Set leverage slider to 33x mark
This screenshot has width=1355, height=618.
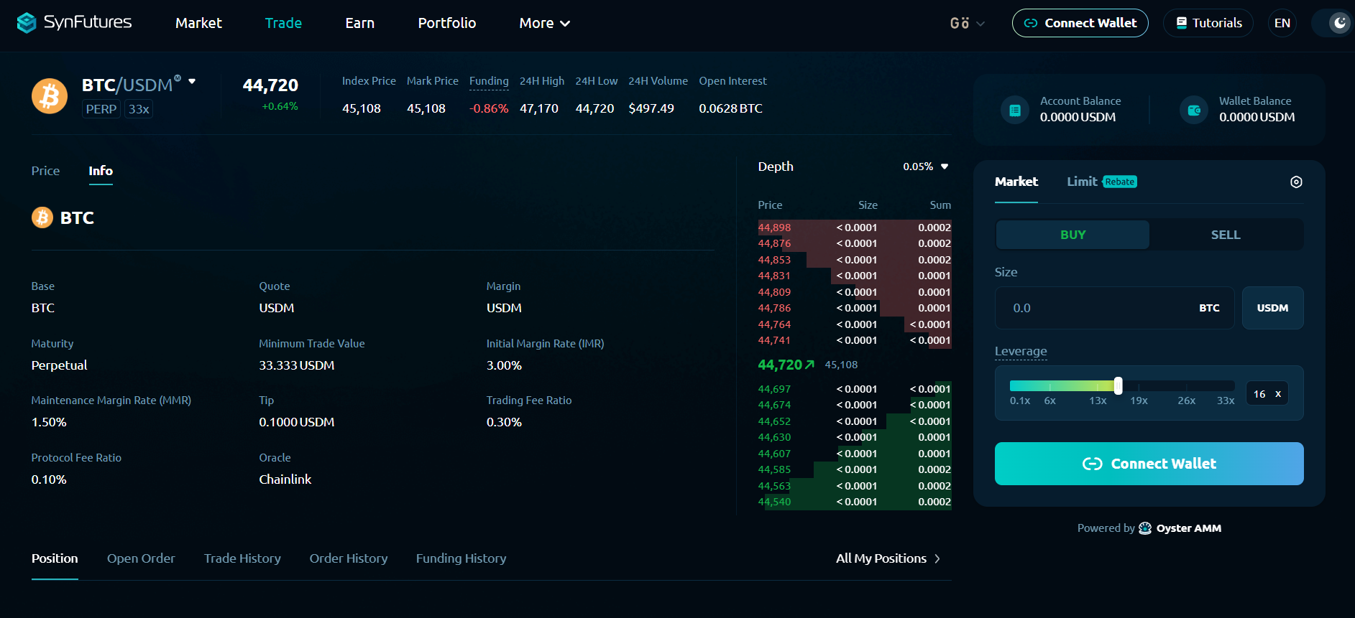tap(1226, 401)
